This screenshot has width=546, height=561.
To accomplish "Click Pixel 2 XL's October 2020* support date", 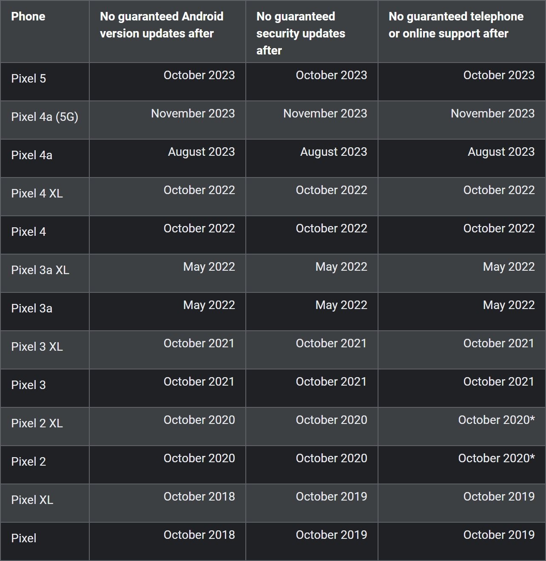I will coord(496,420).
